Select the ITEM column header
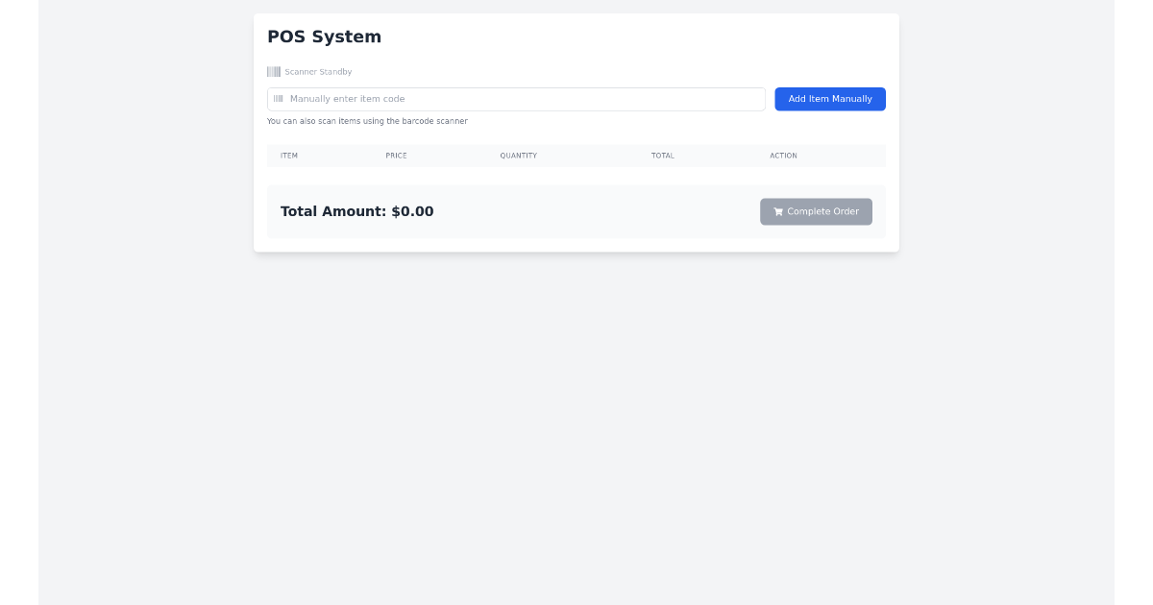The height and width of the screenshot is (605, 1153). coord(288,156)
